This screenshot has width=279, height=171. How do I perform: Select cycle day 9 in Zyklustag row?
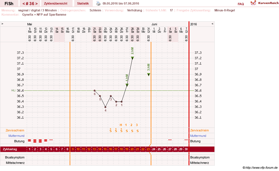coord(73,149)
